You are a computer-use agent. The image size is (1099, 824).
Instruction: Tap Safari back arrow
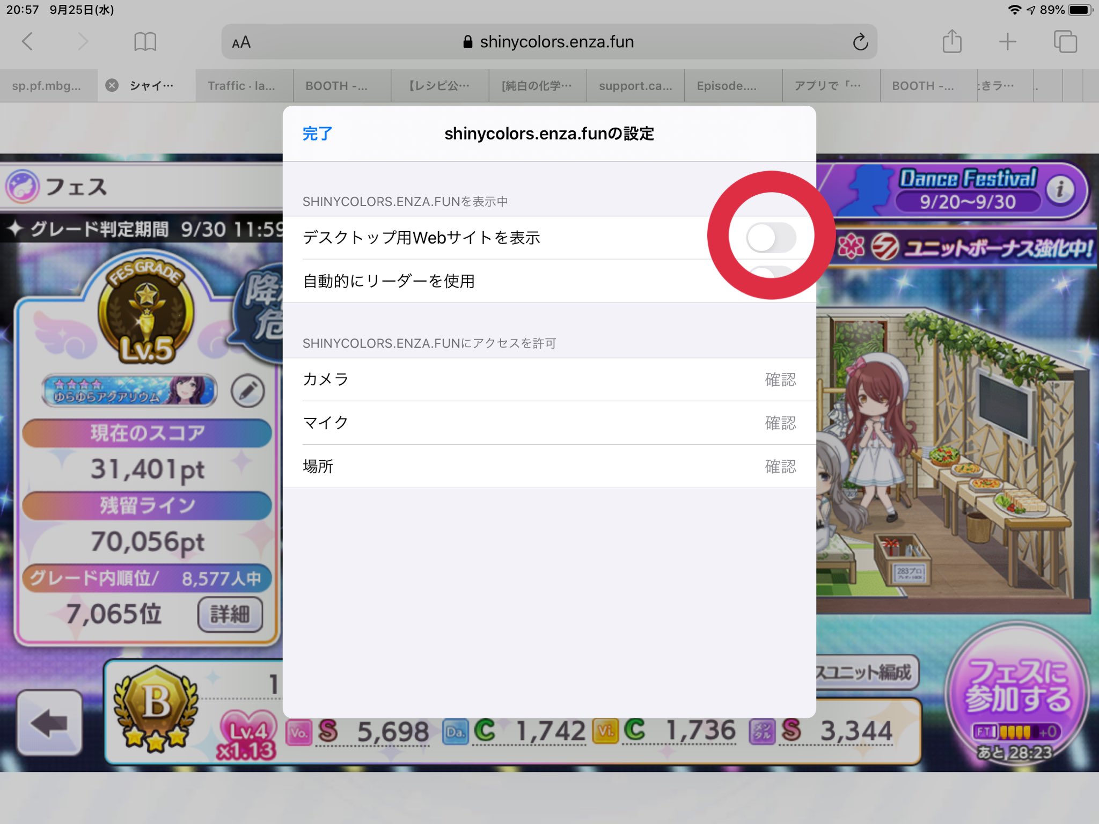[x=27, y=41]
